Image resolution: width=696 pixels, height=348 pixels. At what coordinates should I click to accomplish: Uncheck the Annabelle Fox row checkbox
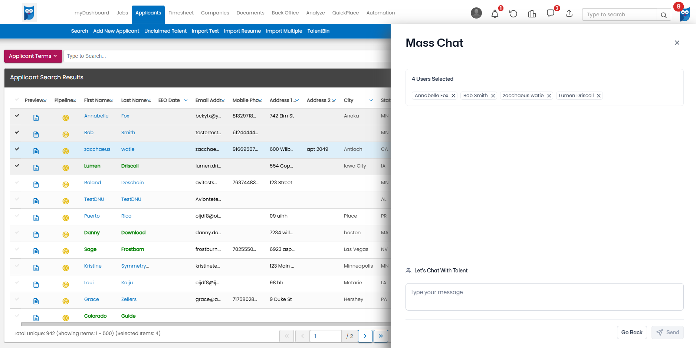(x=17, y=116)
